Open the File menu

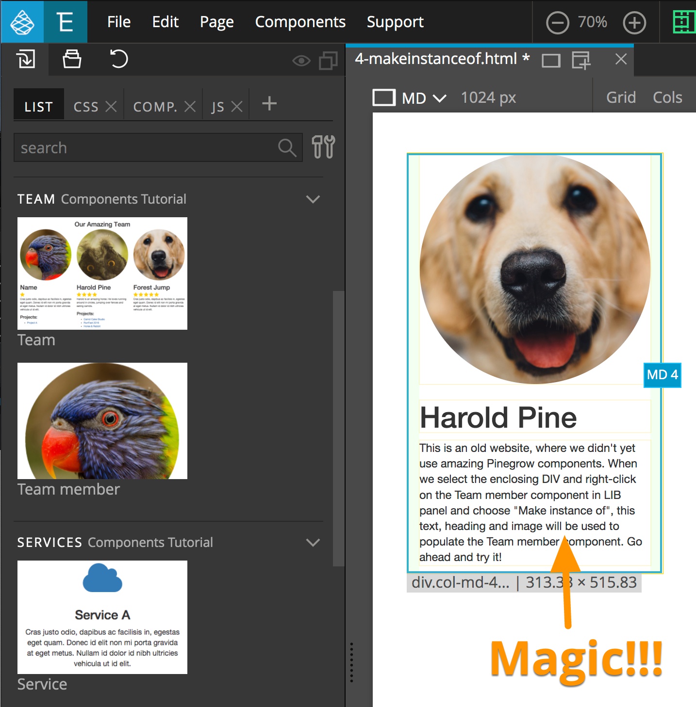[x=119, y=22]
